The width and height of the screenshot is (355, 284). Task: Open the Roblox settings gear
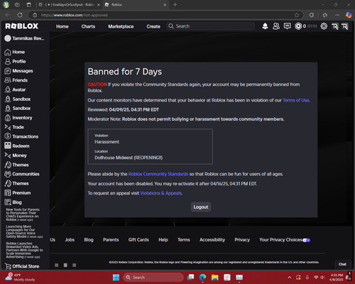(x=324, y=26)
